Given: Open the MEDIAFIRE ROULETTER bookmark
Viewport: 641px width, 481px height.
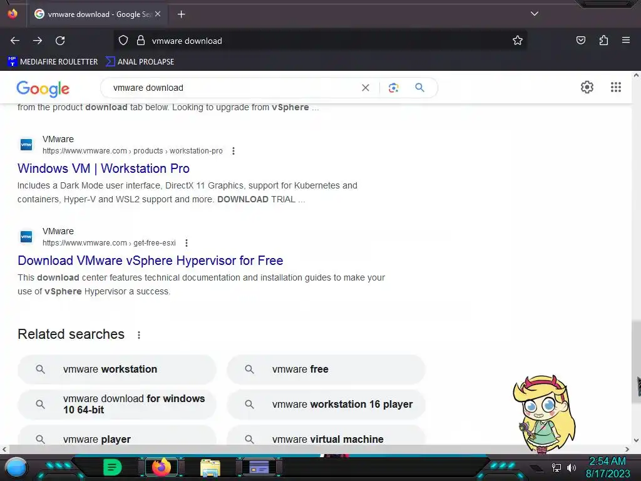Looking at the screenshot, I should (x=53, y=62).
